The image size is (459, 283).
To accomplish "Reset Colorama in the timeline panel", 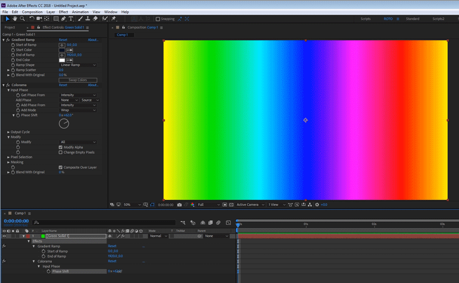I will click(112, 261).
